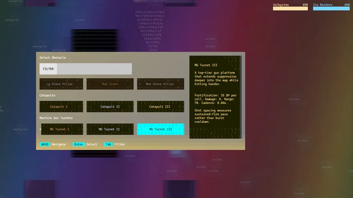
Task: Click the Select Obstacle dialog title
Action: coord(53,58)
